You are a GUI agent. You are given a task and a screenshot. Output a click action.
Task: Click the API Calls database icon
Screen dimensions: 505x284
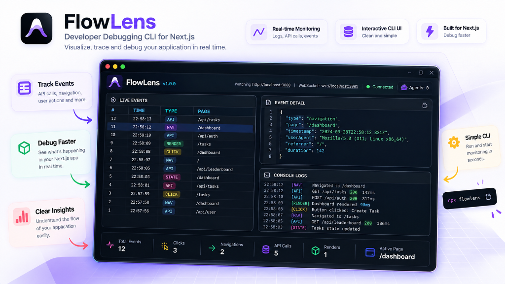point(266,249)
